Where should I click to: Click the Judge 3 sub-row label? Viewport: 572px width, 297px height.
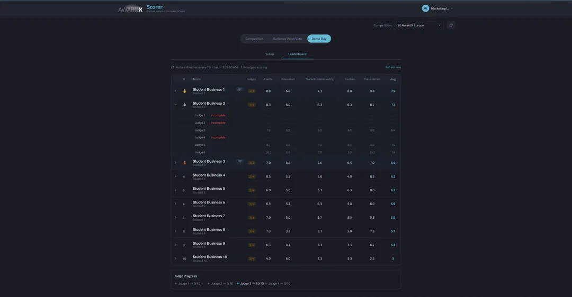point(200,131)
